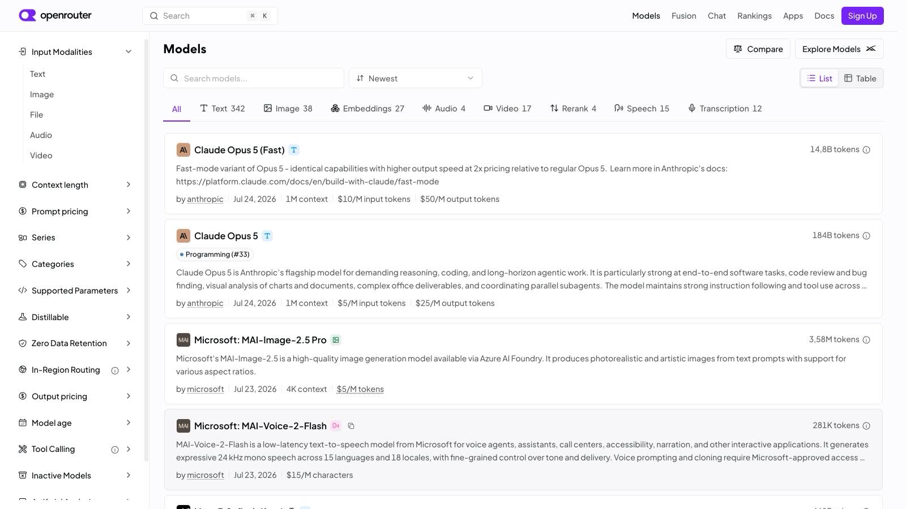The width and height of the screenshot is (906, 509).
Task: Click info icon next to 184B tokens
Action: tap(866, 236)
